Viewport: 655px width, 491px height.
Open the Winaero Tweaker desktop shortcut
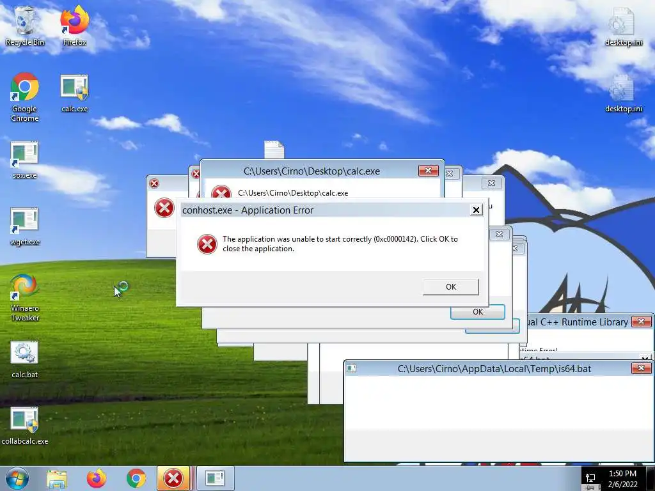tap(25, 298)
